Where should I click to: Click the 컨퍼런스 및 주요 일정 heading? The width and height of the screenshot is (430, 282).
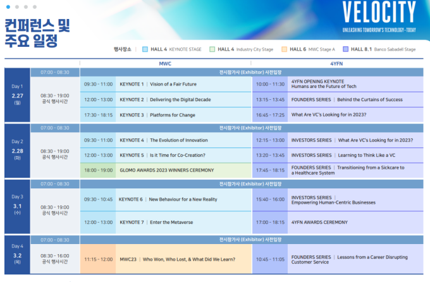(37, 33)
